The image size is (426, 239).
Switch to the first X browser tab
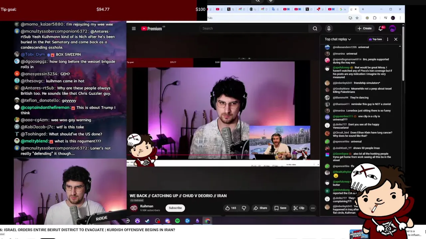[x=230, y=9]
